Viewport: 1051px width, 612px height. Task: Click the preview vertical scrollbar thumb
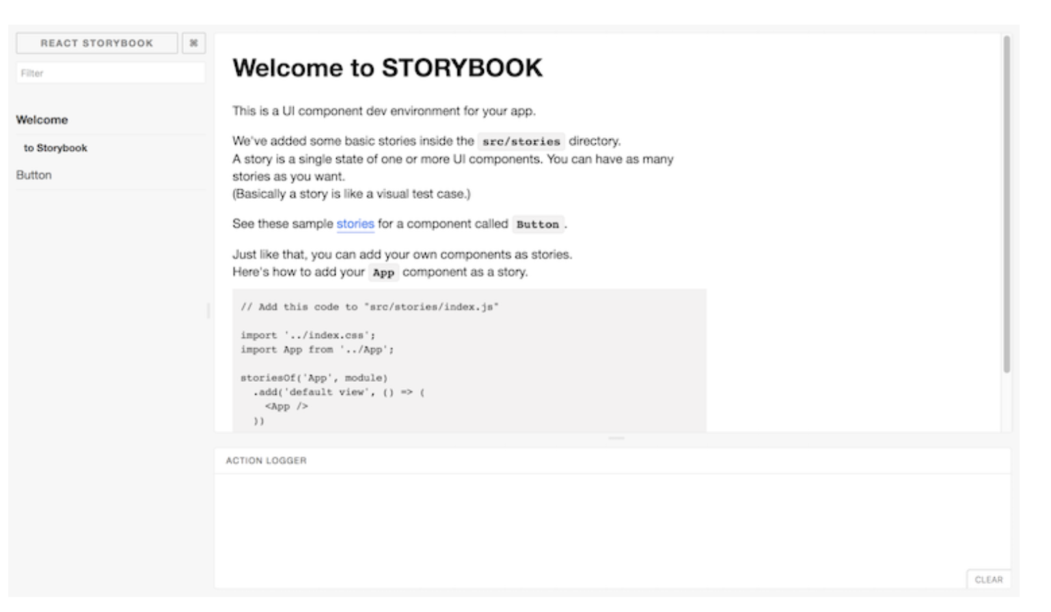click(x=1007, y=204)
